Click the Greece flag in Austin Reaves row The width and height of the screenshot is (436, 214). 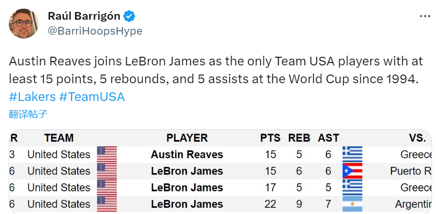pyautogui.click(x=352, y=155)
